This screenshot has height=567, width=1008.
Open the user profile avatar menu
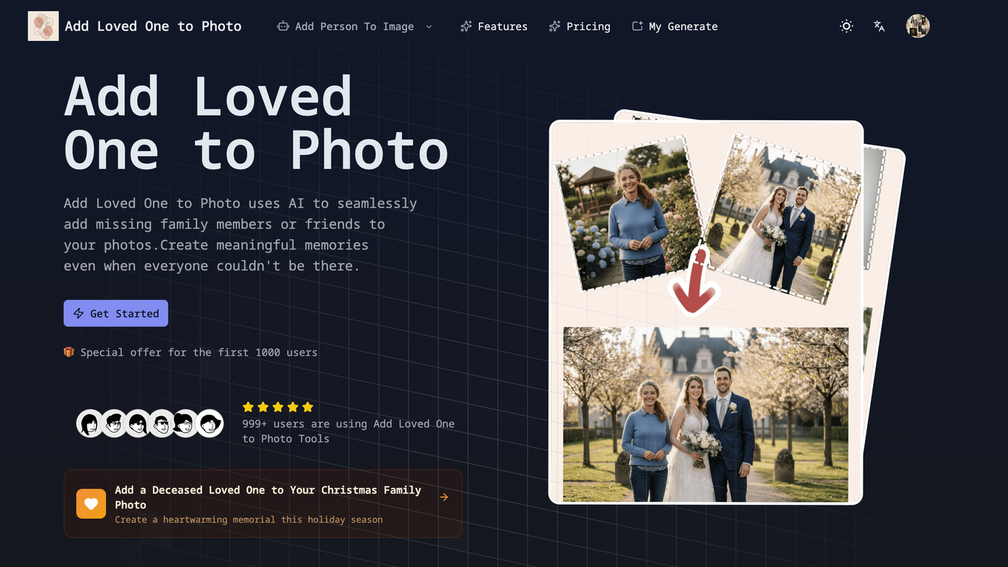tap(917, 25)
